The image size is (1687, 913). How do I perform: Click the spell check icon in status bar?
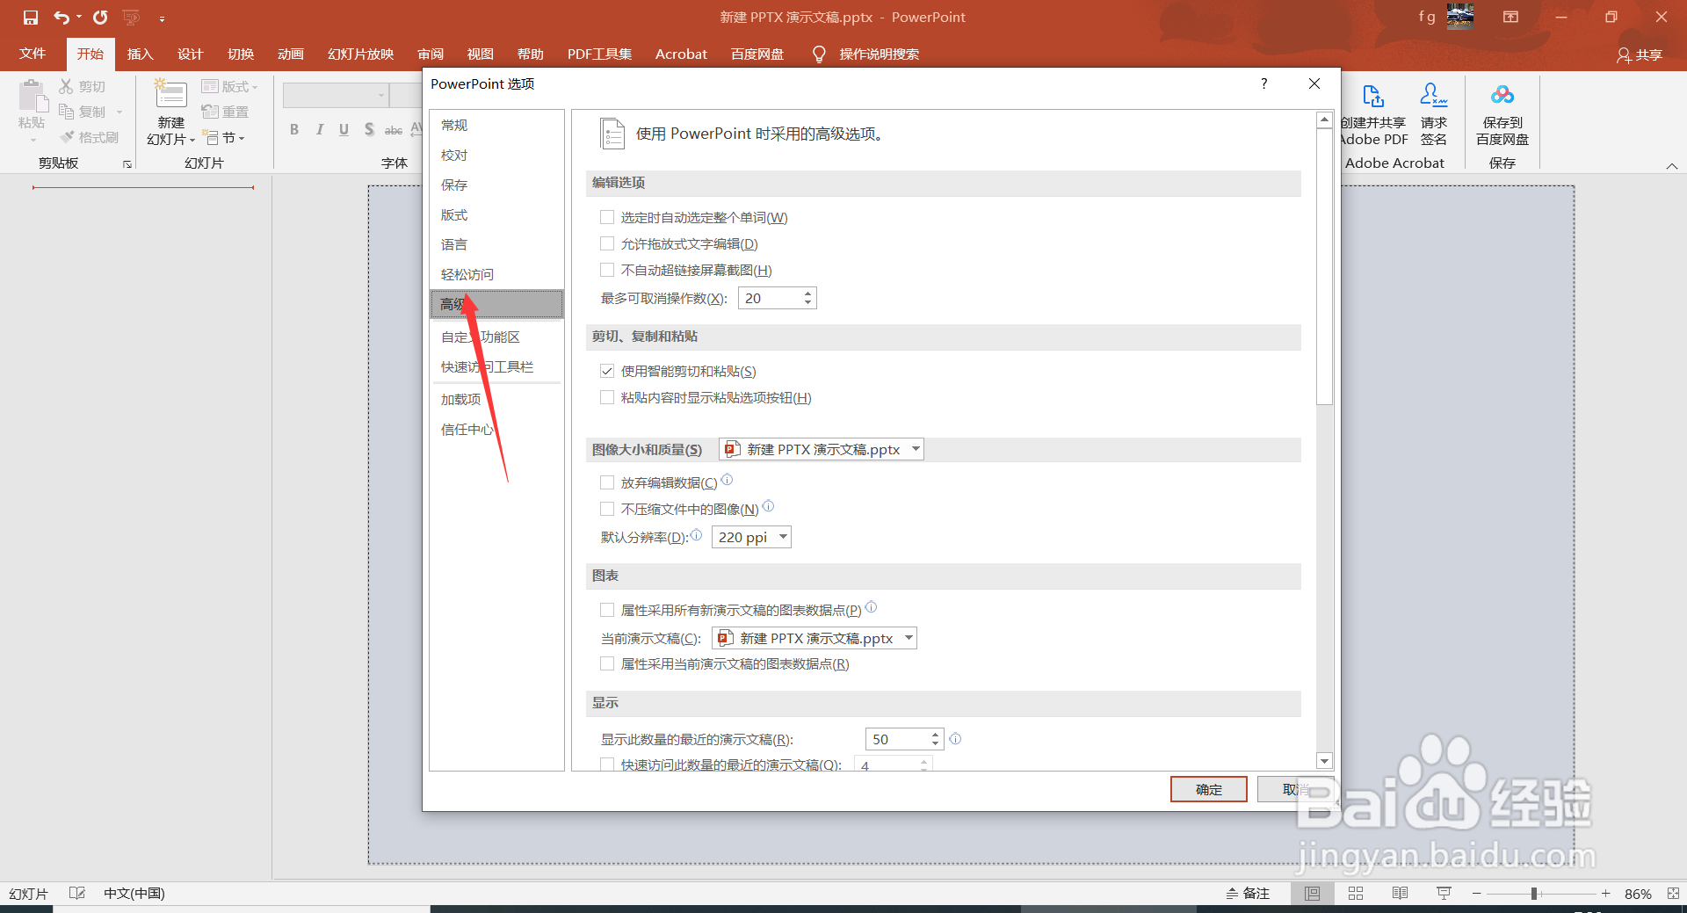click(77, 894)
